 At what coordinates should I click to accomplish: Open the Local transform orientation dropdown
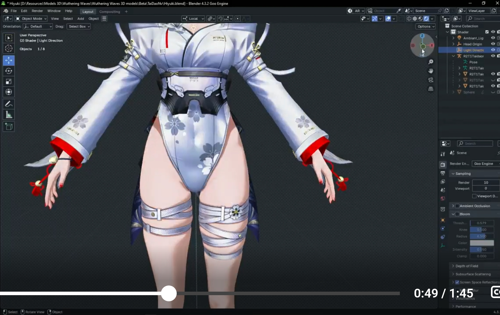[193, 19]
